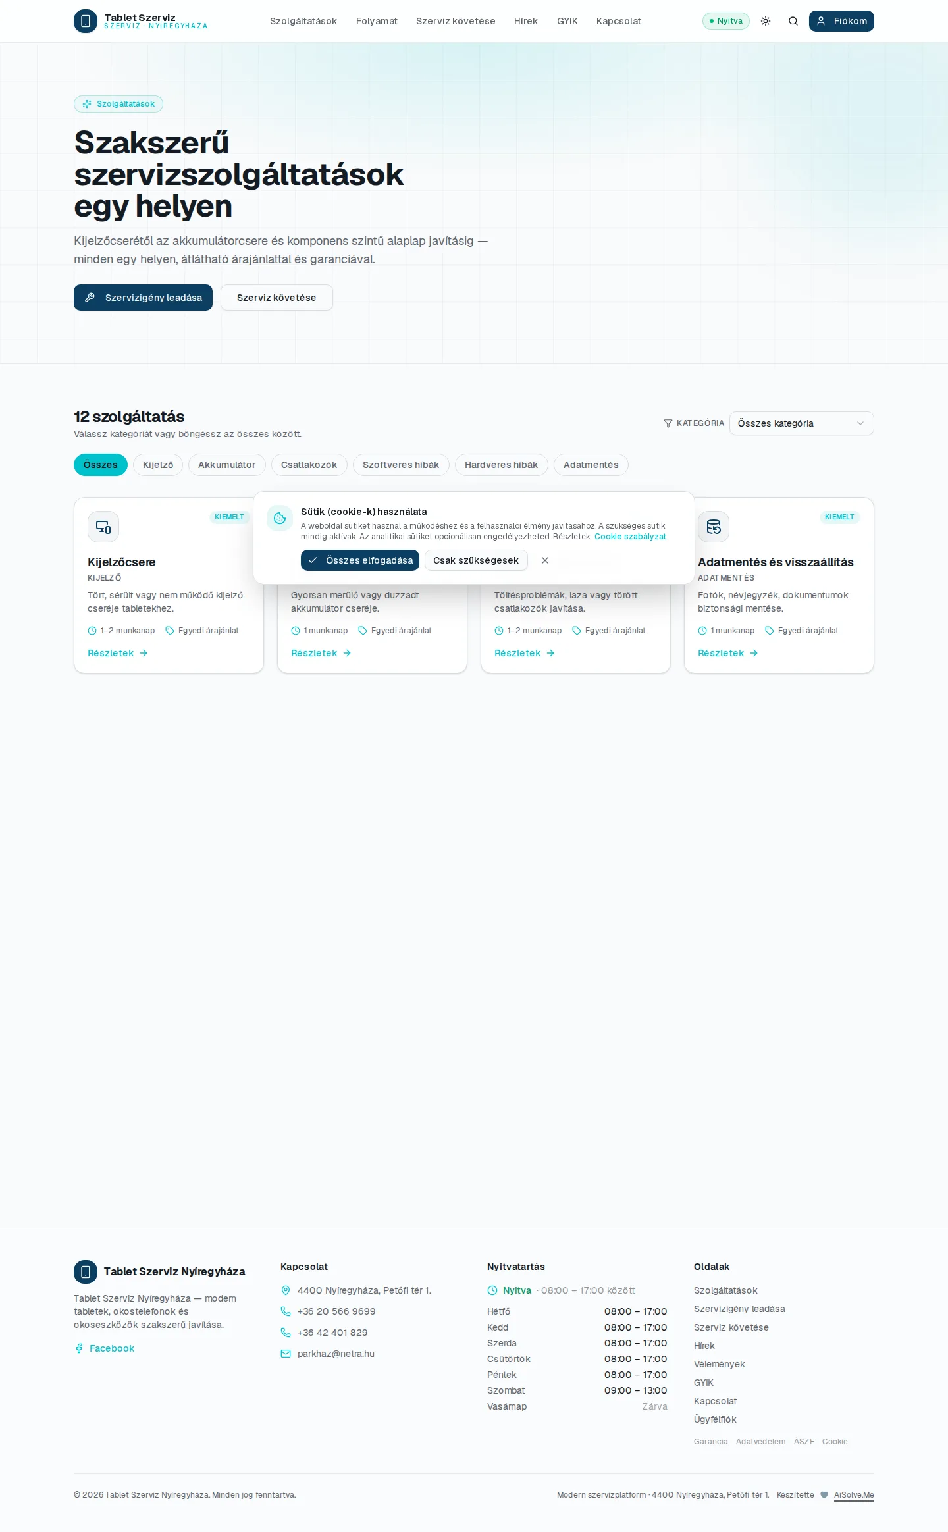Image resolution: width=948 pixels, height=1532 pixels.
Task: Open search with the magnifier icon
Action: [x=793, y=21]
